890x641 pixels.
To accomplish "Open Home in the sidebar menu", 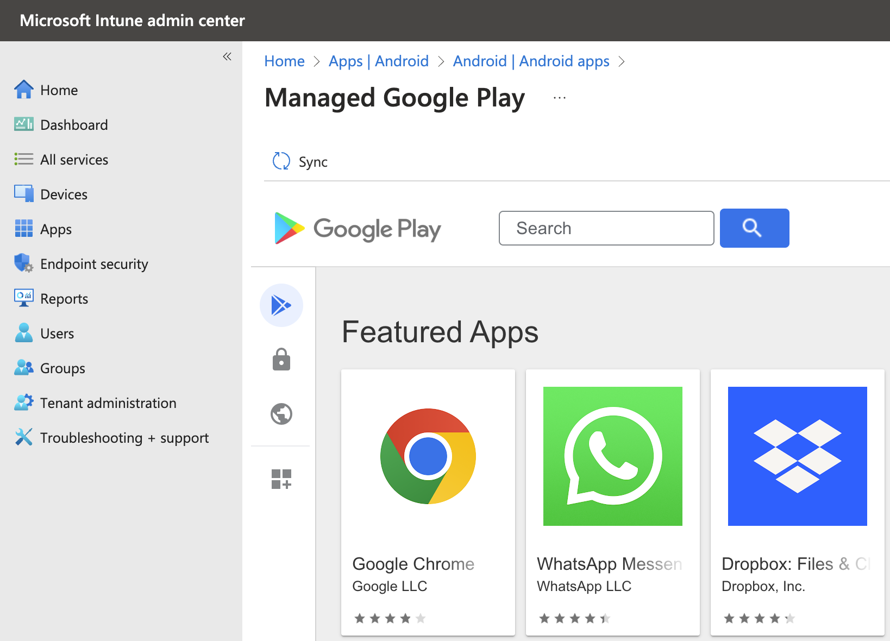I will point(59,90).
